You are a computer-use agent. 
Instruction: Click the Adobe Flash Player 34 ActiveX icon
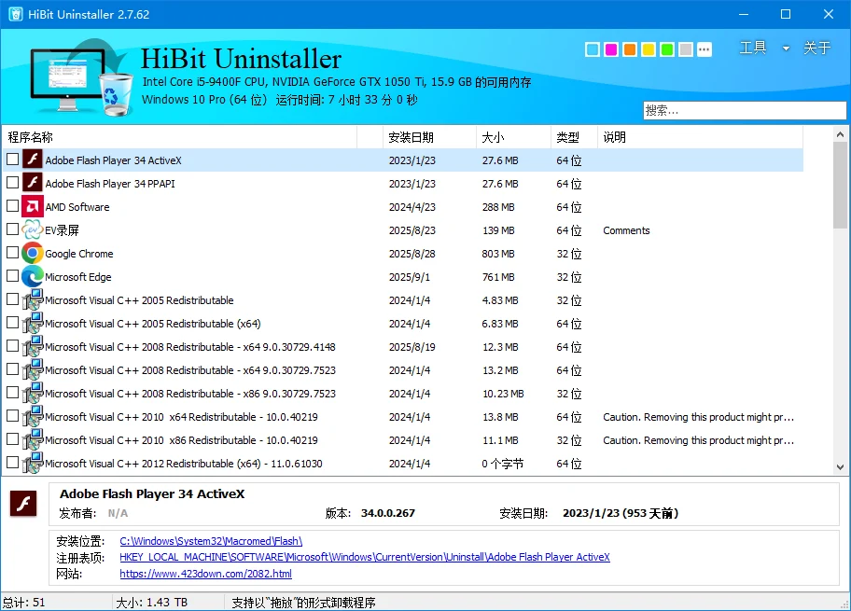pyautogui.click(x=33, y=160)
